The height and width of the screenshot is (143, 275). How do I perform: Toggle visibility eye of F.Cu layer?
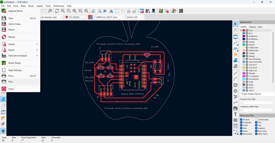247,30
